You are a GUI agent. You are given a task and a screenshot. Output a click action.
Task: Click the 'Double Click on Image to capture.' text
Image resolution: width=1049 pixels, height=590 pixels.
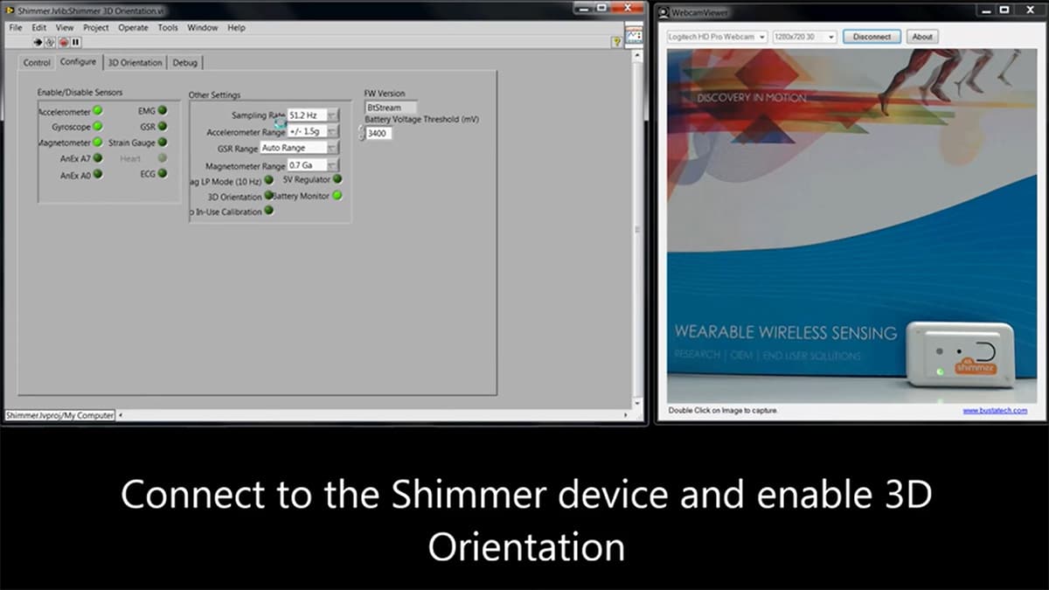pyautogui.click(x=722, y=411)
